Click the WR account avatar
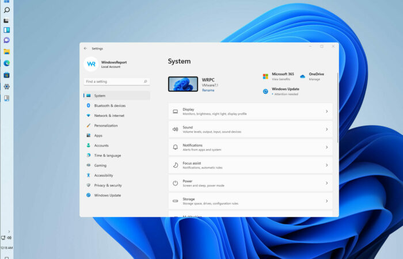The width and height of the screenshot is (403, 259). tap(91, 64)
